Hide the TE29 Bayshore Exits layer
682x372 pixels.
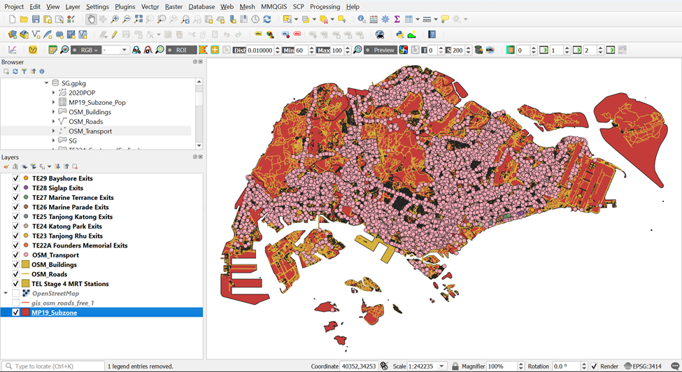point(15,178)
